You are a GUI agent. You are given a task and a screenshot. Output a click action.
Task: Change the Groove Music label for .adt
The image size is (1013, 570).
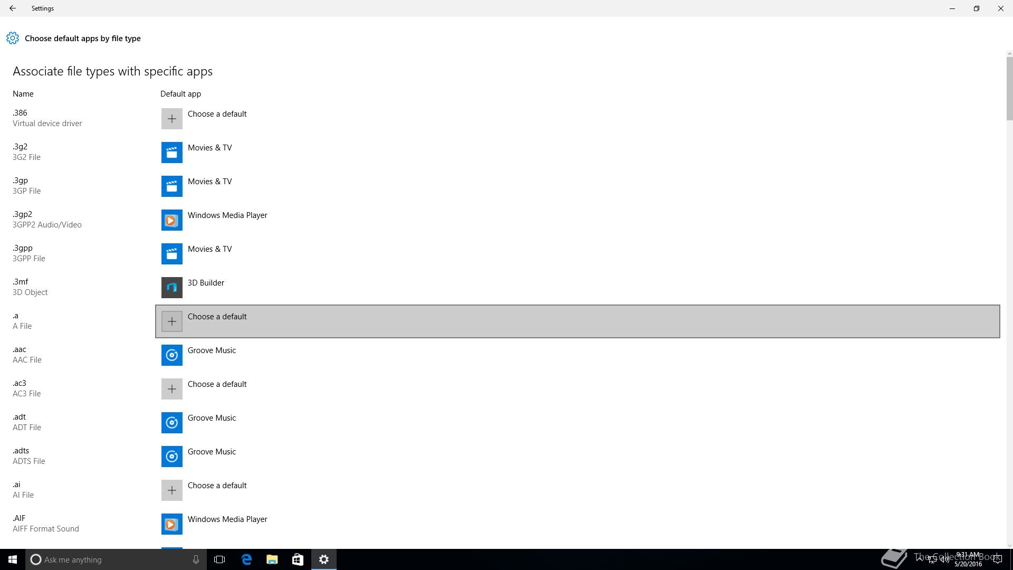pyautogui.click(x=212, y=418)
